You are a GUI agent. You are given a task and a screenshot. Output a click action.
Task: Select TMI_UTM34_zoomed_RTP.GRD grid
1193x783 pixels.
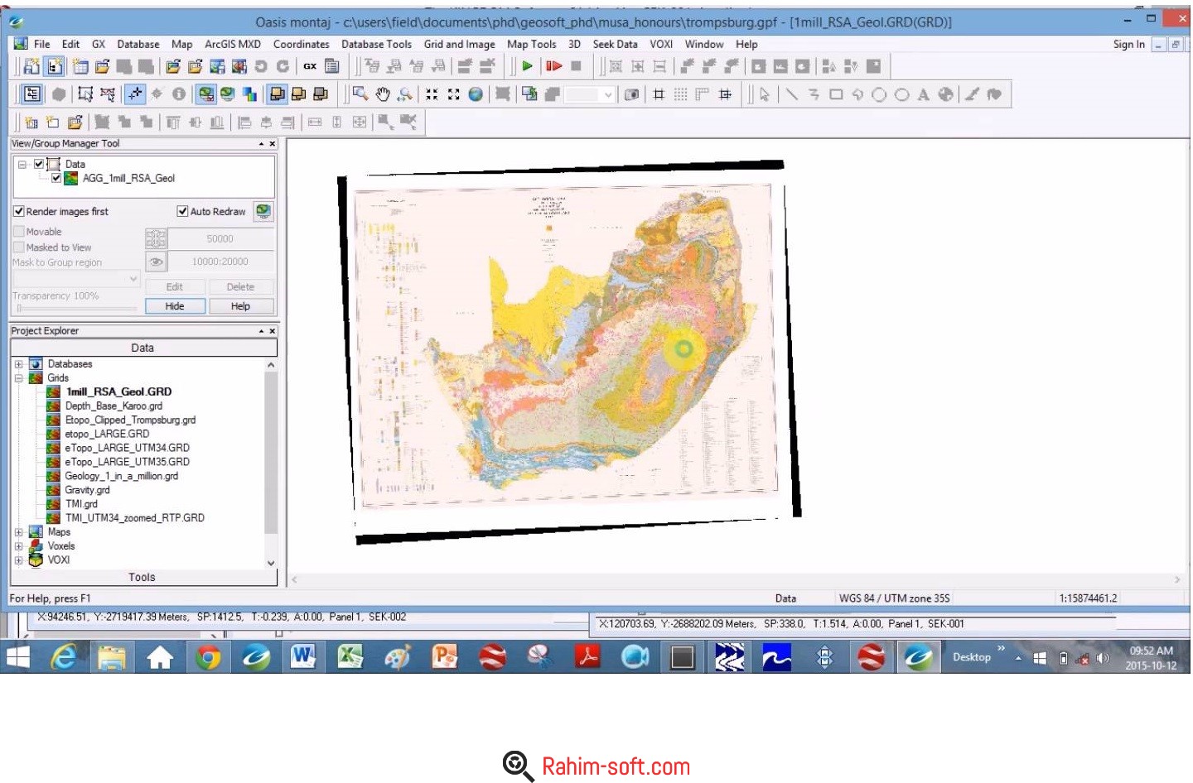tap(135, 518)
